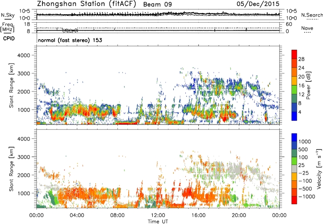
Task: Select the 'CPID' row label
Action: (9, 38)
